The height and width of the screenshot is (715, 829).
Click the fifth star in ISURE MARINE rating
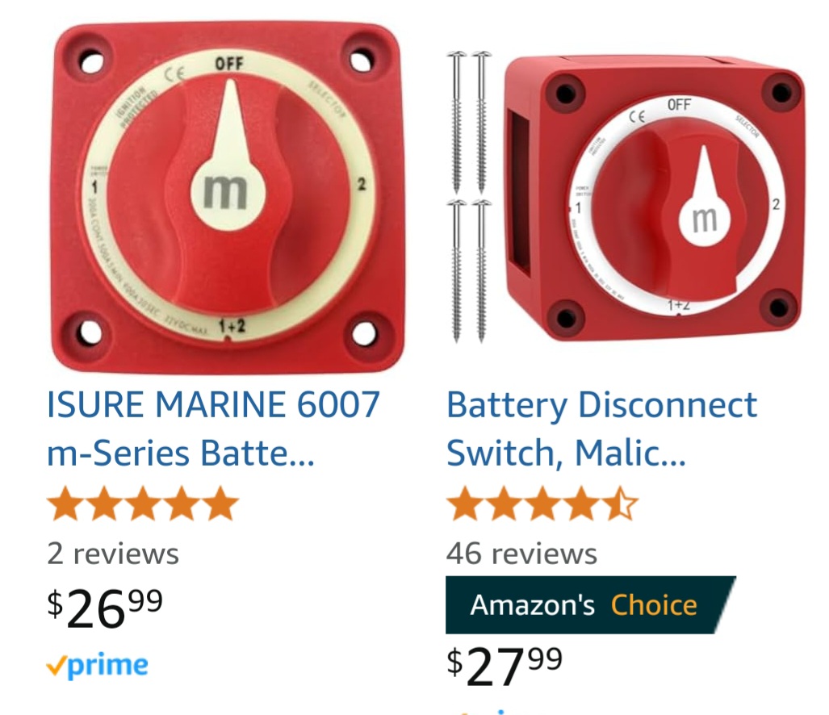[220, 505]
